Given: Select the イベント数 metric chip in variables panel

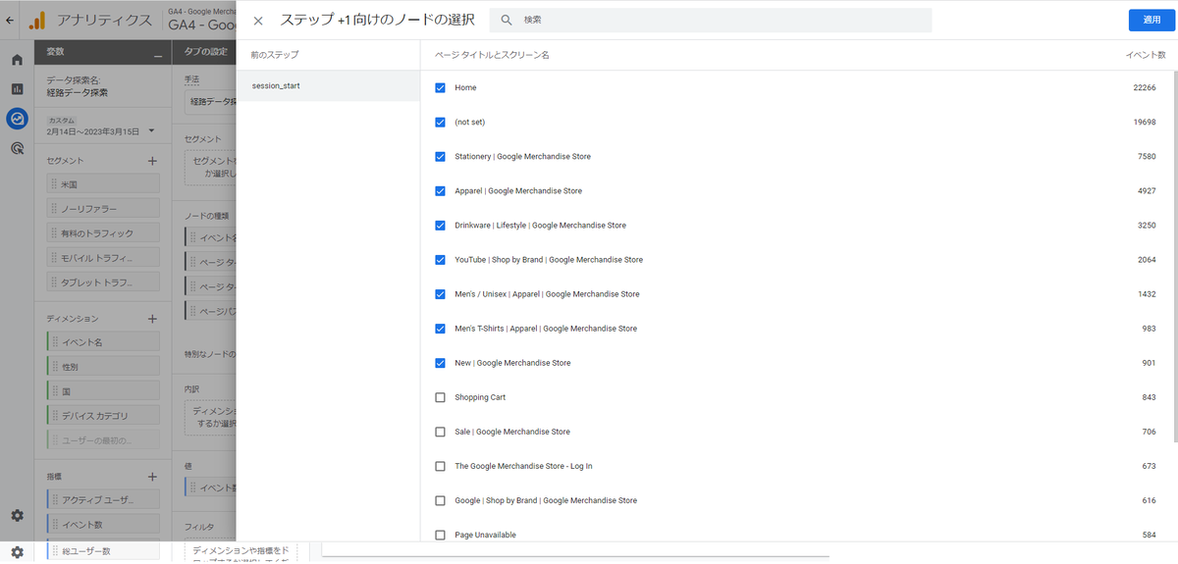Looking at the screenshot, I should point(103,525).
